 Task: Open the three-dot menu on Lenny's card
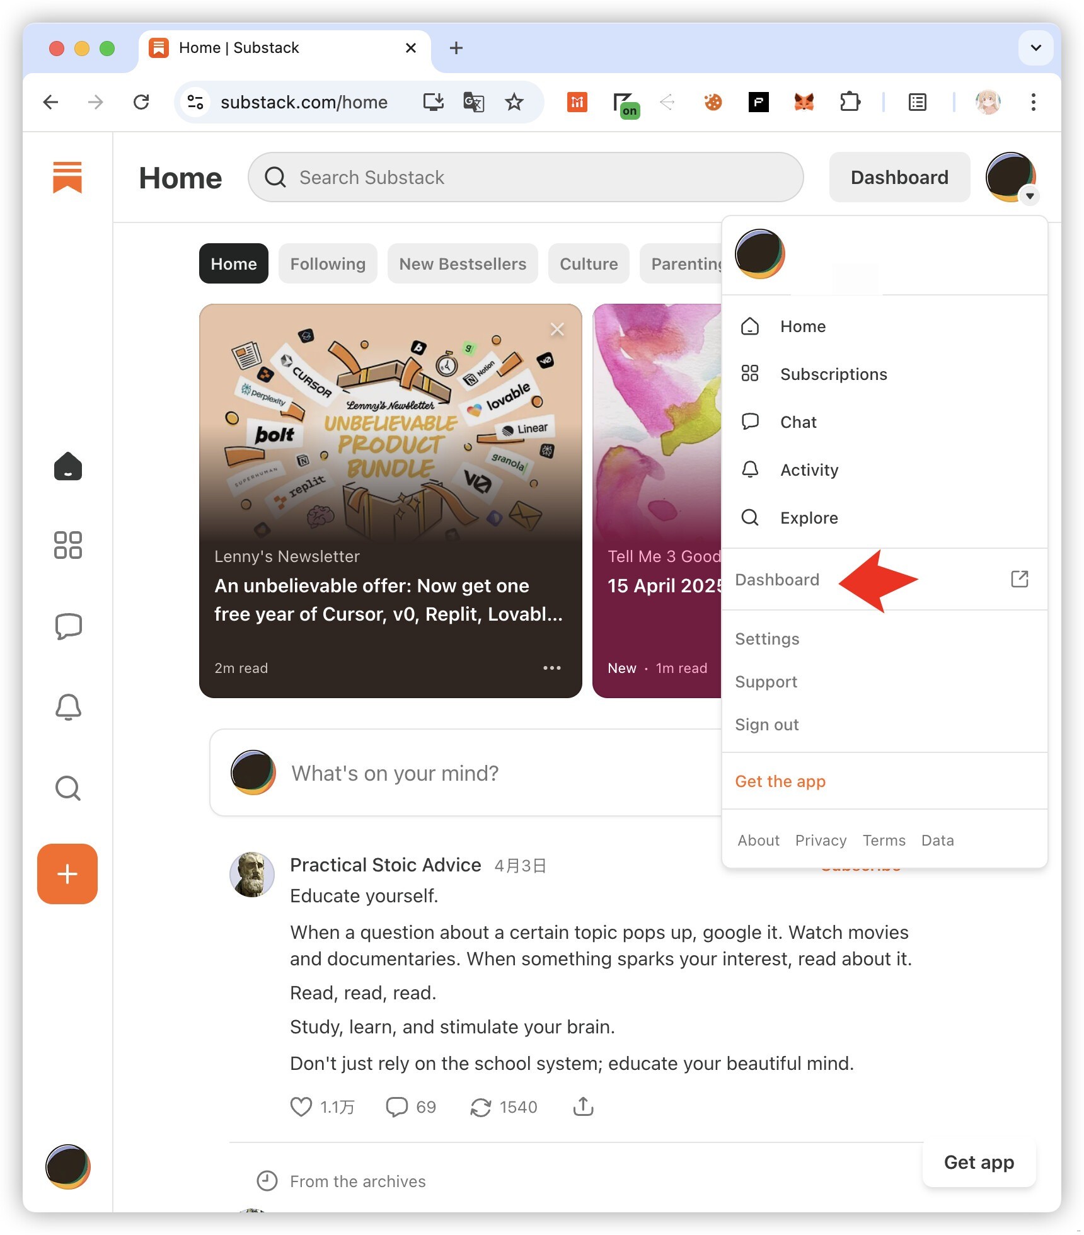552,668
